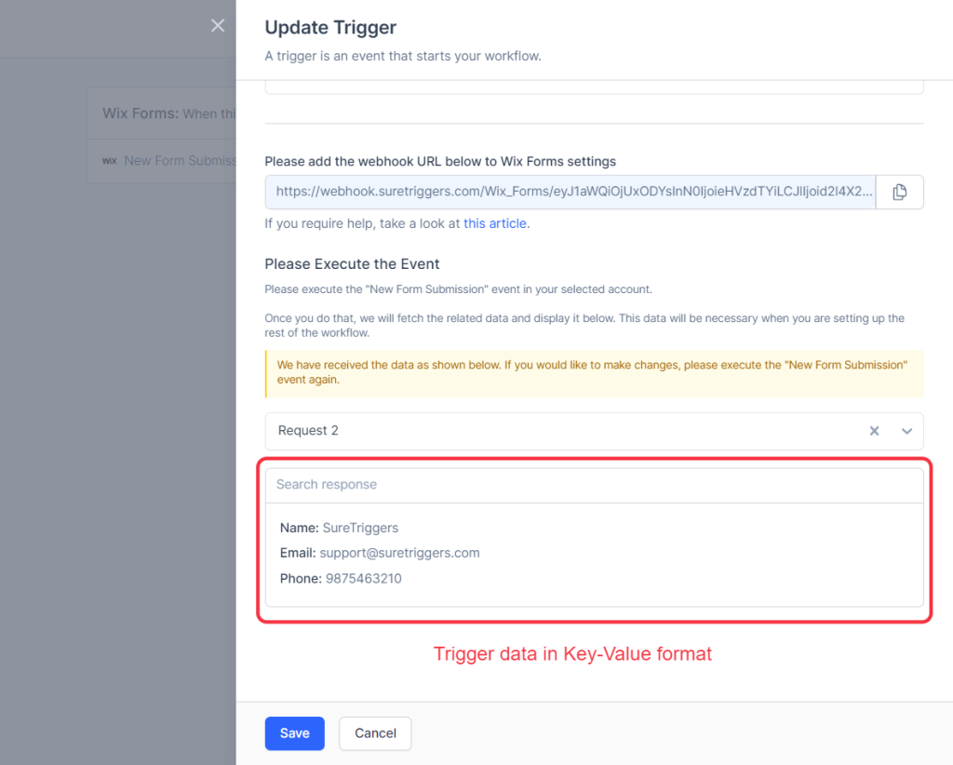The width and height of the screenshot is (953, 765).
Task: Select the Email response data row
Action: (x=380, y=553)
